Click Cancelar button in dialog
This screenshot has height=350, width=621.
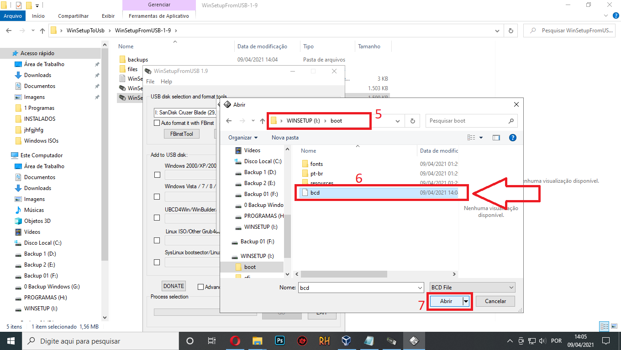495,301
